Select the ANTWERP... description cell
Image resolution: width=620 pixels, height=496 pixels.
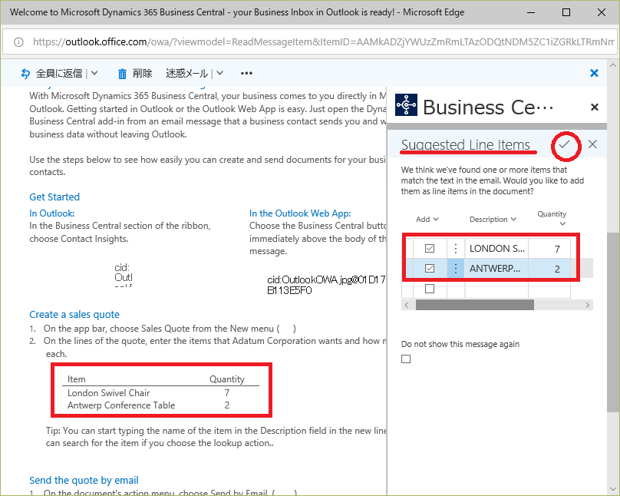pos(496,269)
